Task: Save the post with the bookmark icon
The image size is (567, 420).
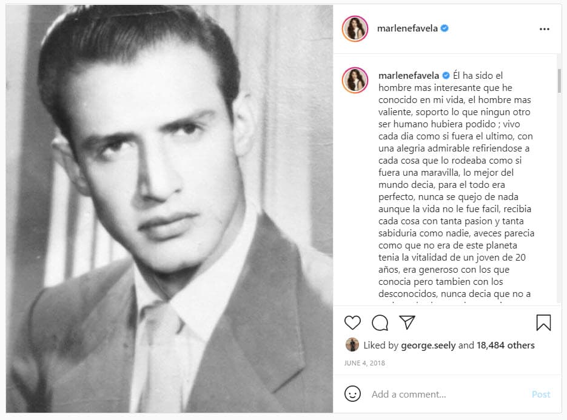Action: coord(542,322)
